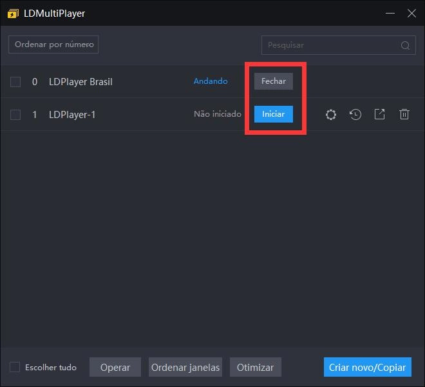Tick checkbox for LDPlayer Brasil
The width and height of the screenshot is (425, 387).
click(x=15, y=82)
